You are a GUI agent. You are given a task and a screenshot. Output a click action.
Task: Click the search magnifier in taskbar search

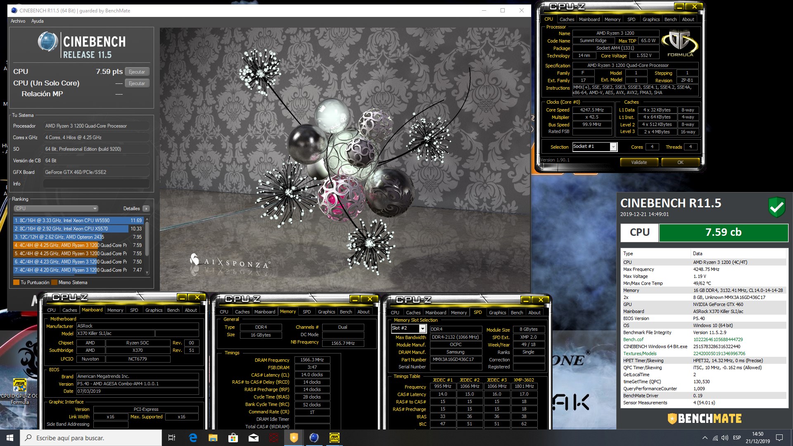(x=28, y=438)
